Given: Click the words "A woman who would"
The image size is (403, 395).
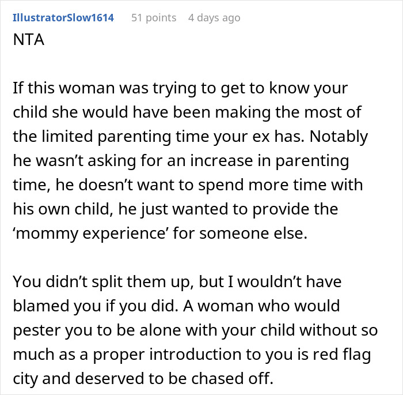Looking at the screenshot, I should pos(261,306).
